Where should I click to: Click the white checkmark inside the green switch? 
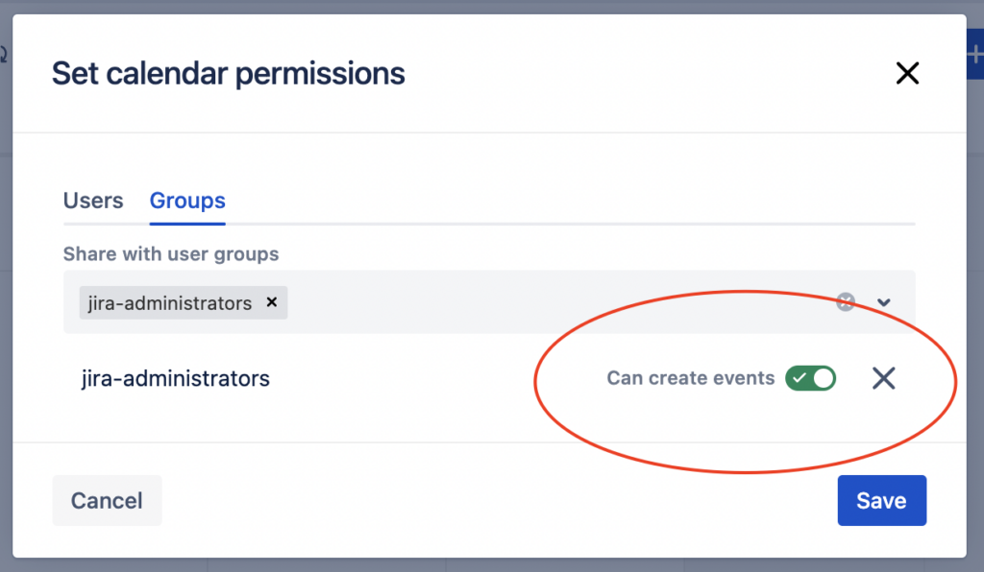(799, 378)
